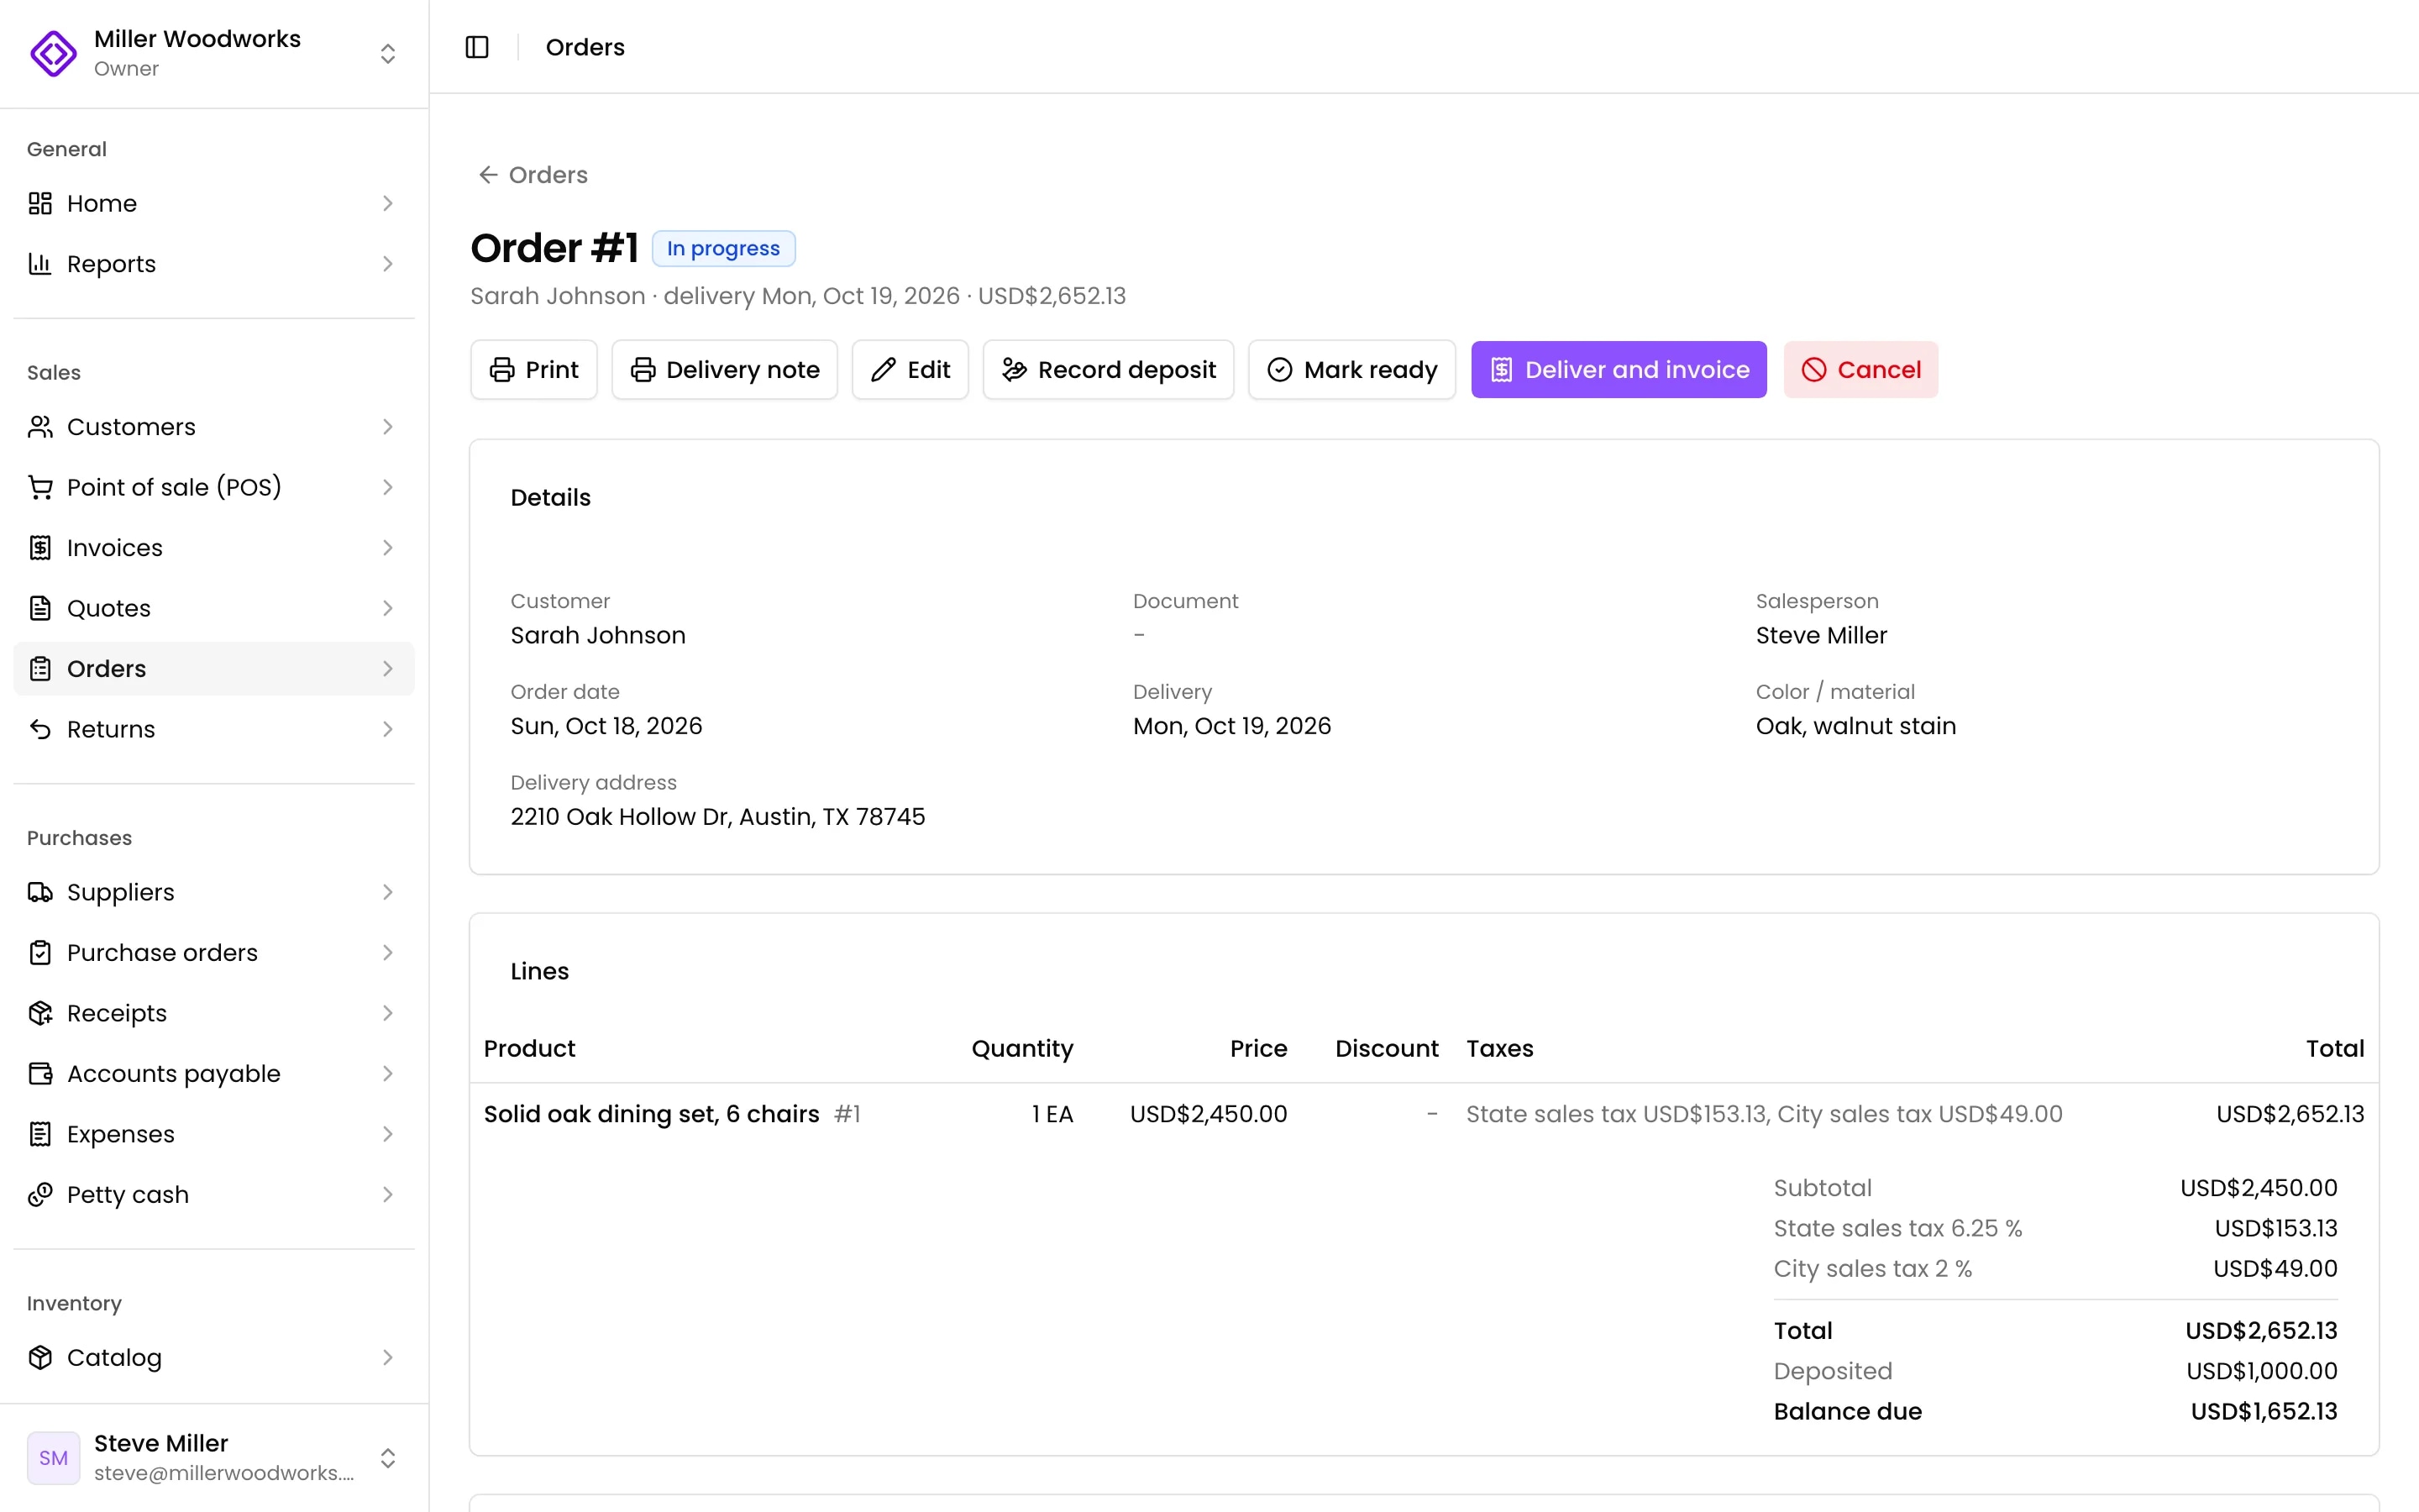Click the Suppliers truck icon
This screenshot has width=2419, height=1512.
click(40, 892)
